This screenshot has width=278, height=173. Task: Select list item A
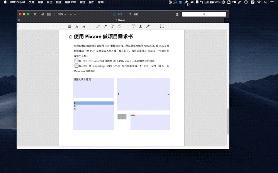pyautogui.click(x=93, y=103)
